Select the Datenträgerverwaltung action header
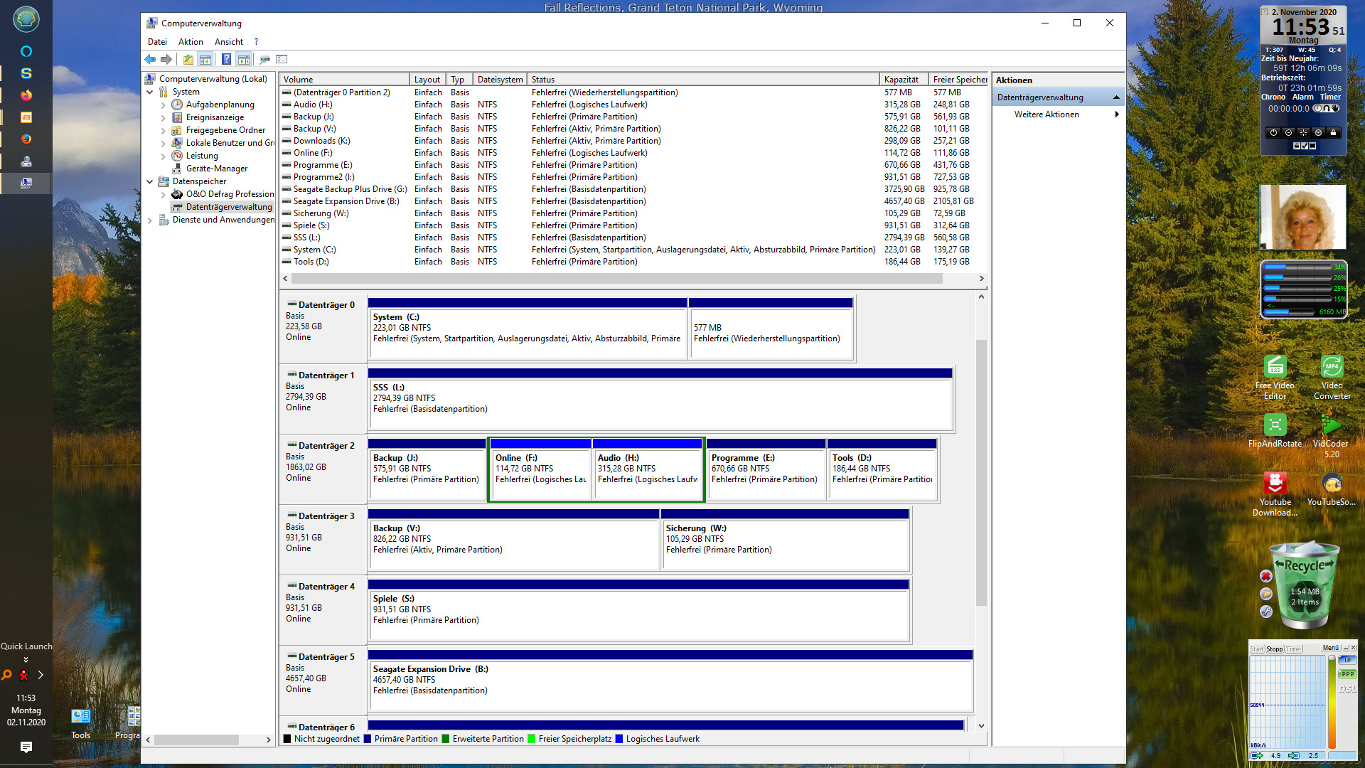1365x768 pixels. pos(1040,97)
